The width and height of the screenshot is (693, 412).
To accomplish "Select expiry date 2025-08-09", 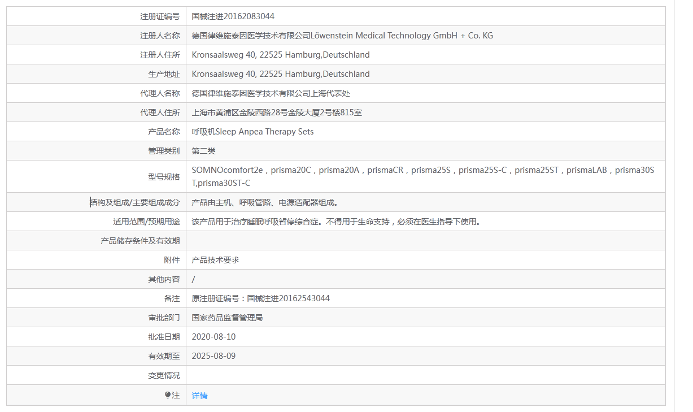I will coord(213,356).
